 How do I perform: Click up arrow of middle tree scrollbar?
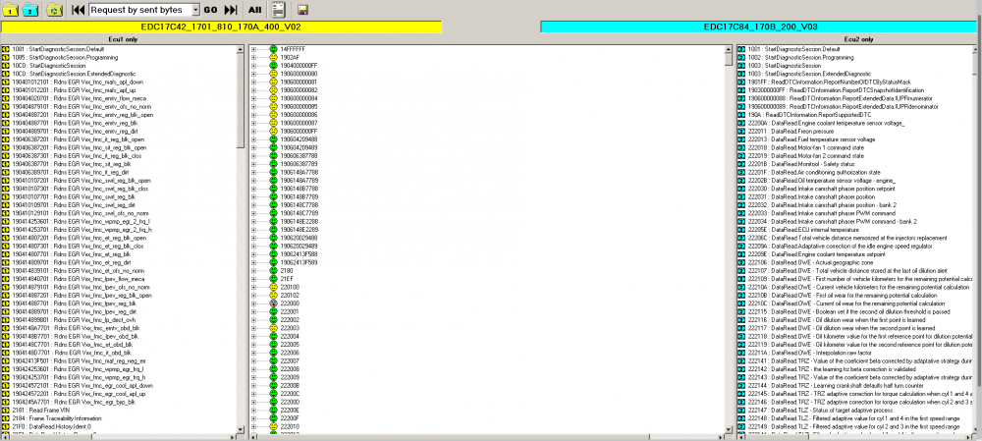[728, 49]
